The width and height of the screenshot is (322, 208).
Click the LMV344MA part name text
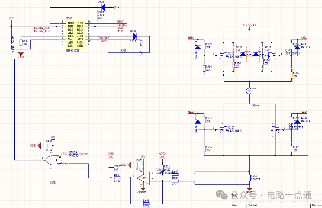pyautogui.click(x=164, y=173)
